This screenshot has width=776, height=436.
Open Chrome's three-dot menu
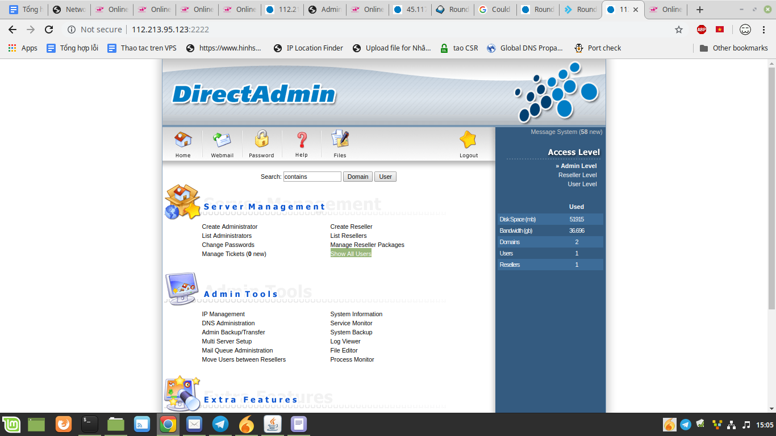[x=764, y=30]
